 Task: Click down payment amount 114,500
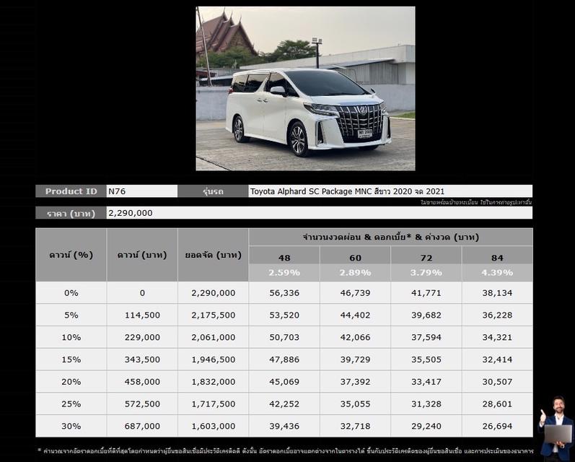coord(142,315)
